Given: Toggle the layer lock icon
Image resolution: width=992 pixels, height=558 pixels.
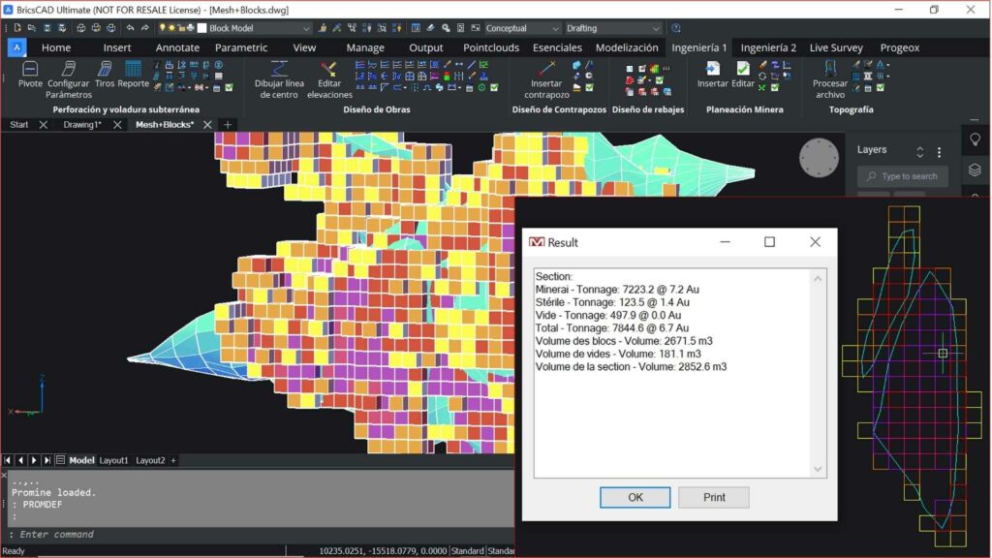Looking at the screenshot, I should coord(181,28).
